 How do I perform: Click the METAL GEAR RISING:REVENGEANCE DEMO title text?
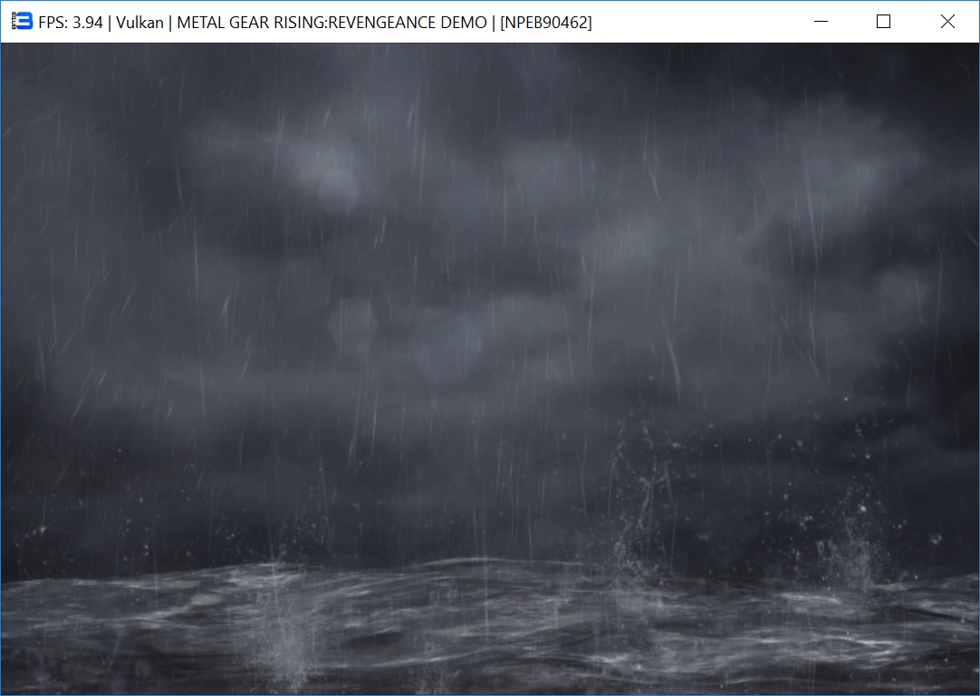[331, 23]
